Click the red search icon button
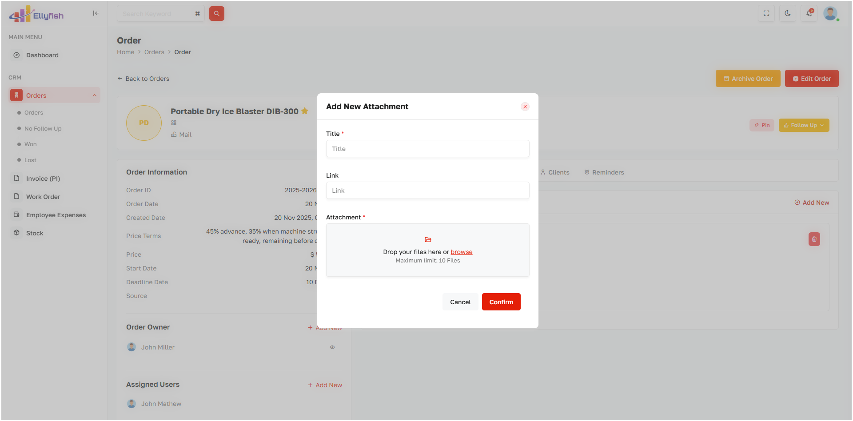This screenshot has height=421, width=853. click(216, 14)
